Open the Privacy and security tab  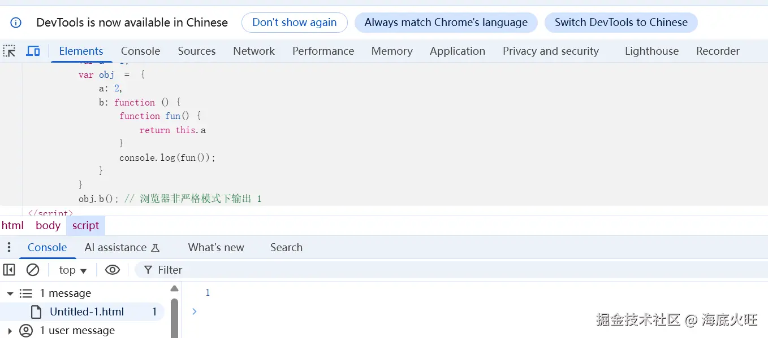click(x=551, y=51)
